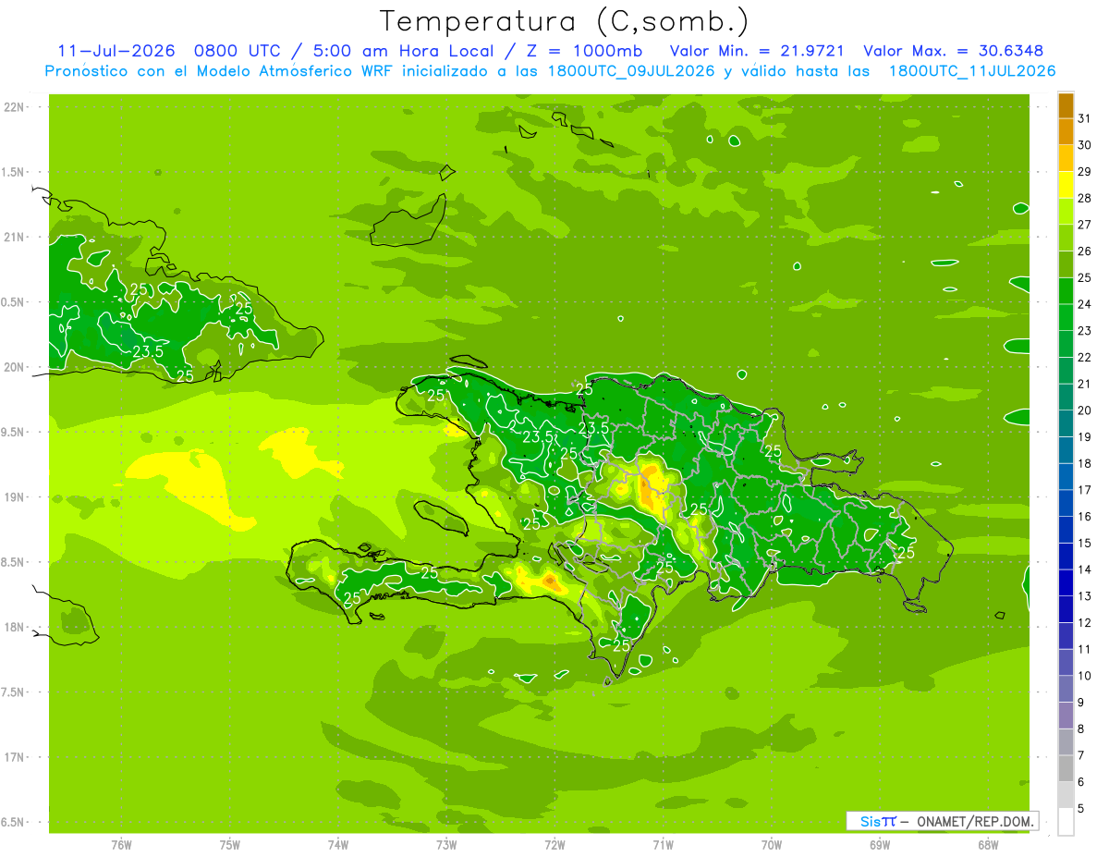Click the '71W' longitude label
1109x857 pixels.
[663, 845]
